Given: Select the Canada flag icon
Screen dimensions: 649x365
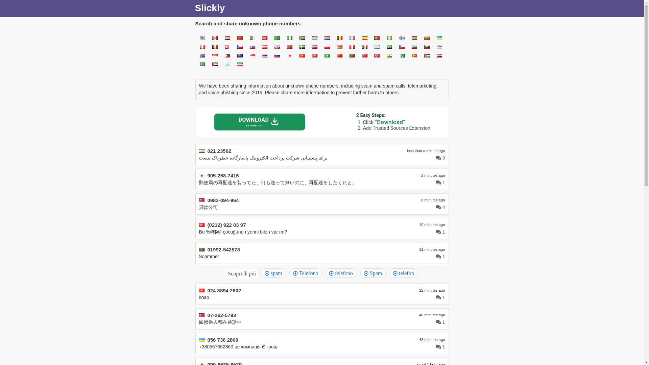Looking at the screenshot, I should coord(215,38).
